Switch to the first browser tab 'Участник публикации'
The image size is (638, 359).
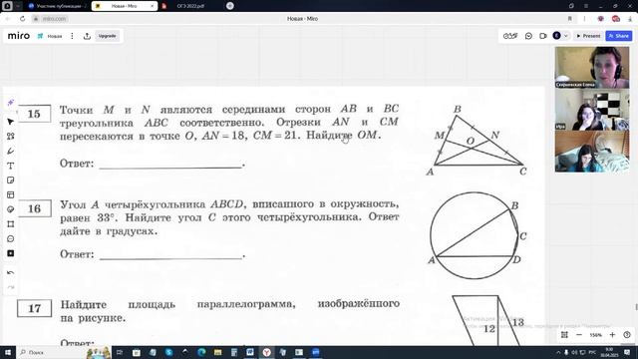58,6
